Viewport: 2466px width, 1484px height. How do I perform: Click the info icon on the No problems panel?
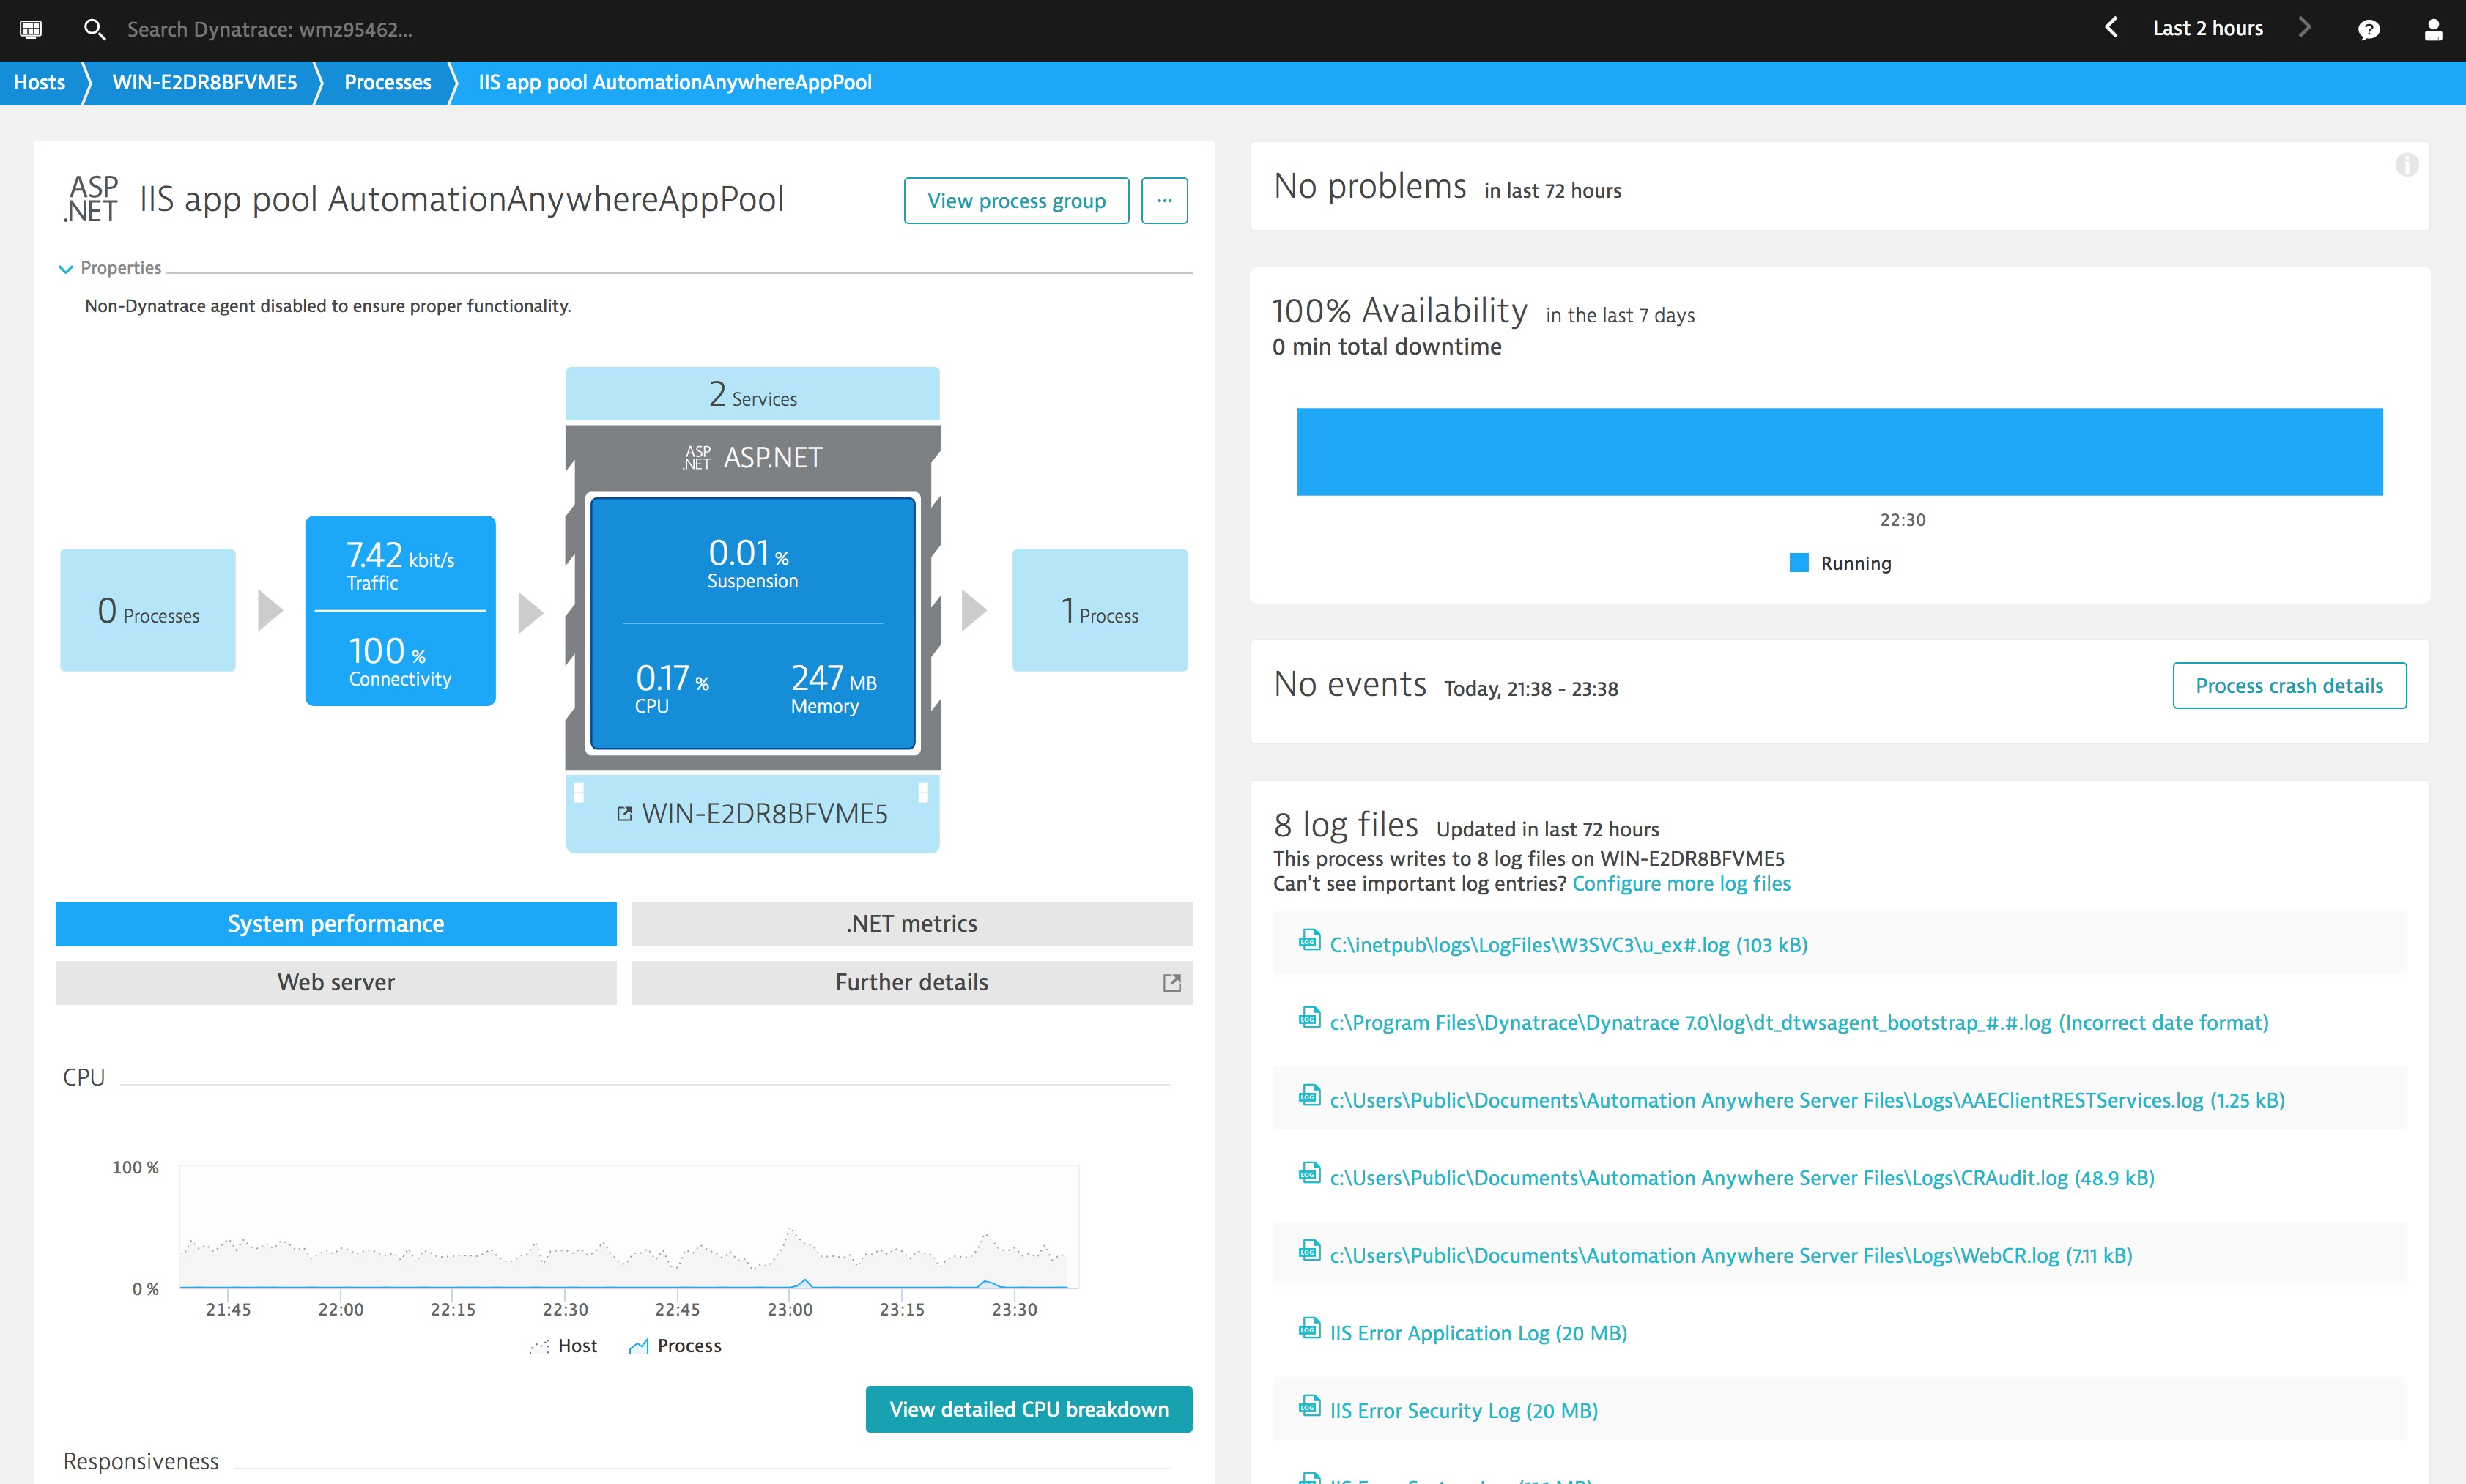coord(2407,165)
